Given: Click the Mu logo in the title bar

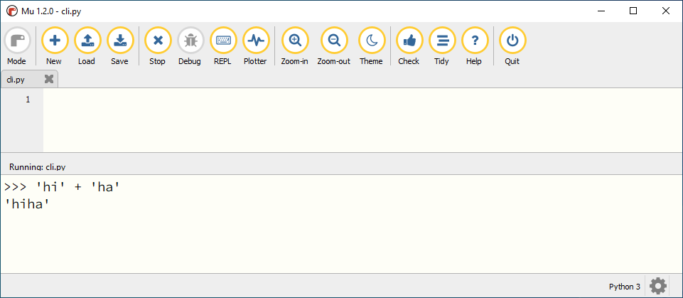Looking at the screenshot, I should click(12, 11).
